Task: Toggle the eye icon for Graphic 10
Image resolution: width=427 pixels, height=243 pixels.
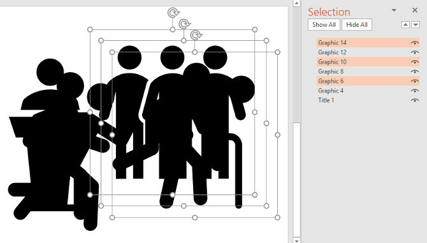Action: pyautogui.click(x=414, y=62)
